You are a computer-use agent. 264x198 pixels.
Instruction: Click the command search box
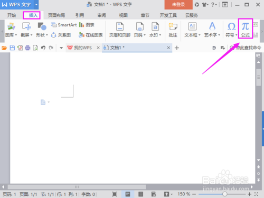pos(246,48)
